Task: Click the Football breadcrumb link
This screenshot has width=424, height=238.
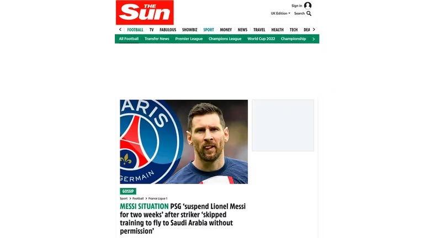Action: tap(138, 198)
